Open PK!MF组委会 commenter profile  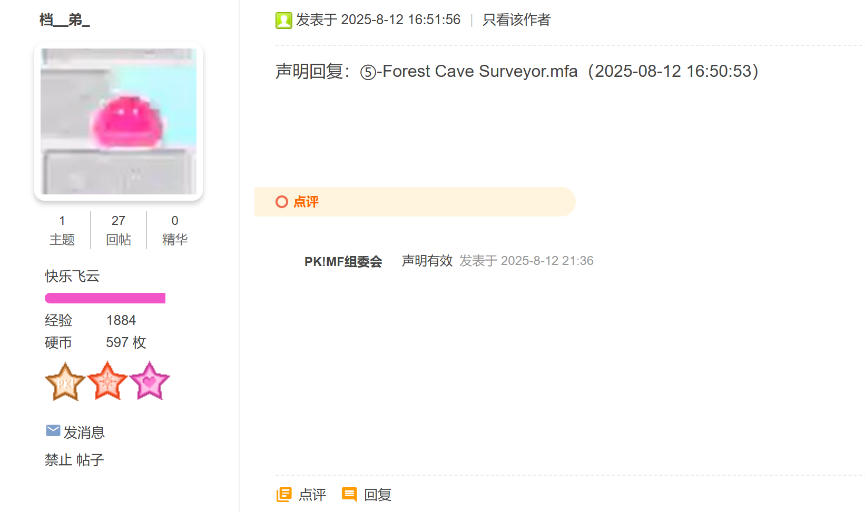coord(343,261)
